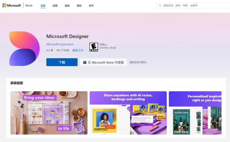Open the 游戏 menu

(67, 6)
